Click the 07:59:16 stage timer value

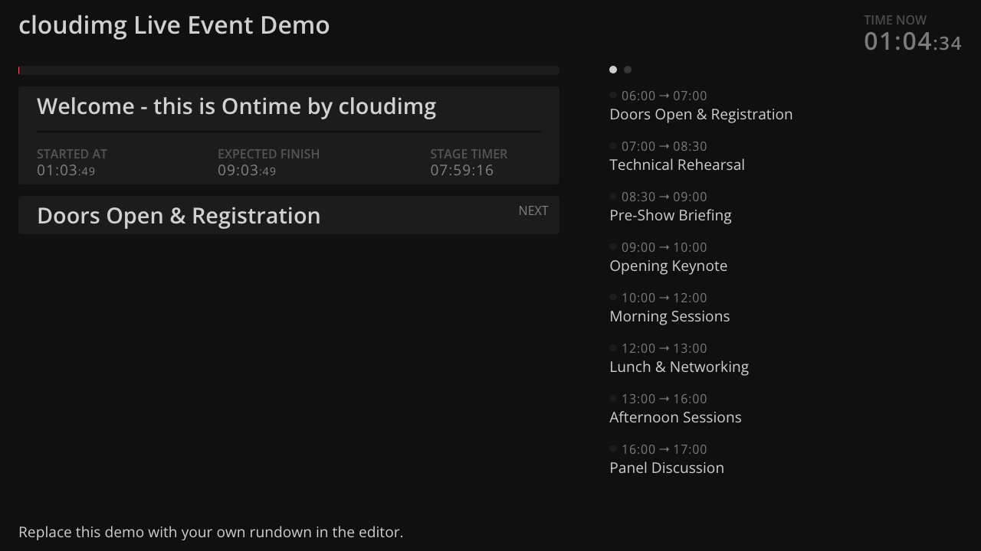tap(462, 171)
